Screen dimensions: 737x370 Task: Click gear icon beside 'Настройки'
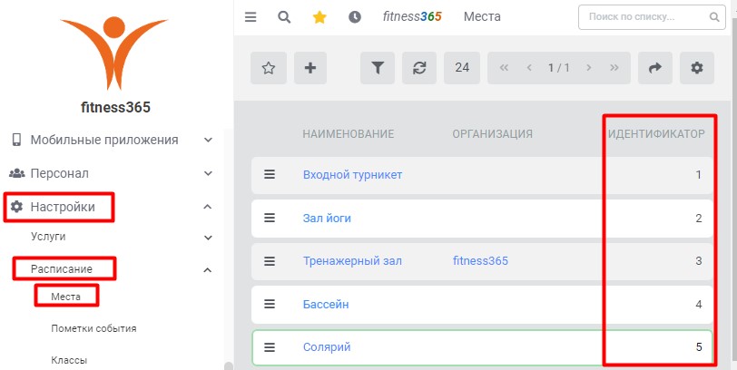click(x=17, y=207)
